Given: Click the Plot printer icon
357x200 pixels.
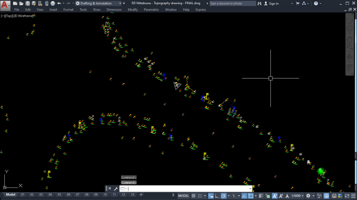Looking at the screenshot, I should click(53, 4).
